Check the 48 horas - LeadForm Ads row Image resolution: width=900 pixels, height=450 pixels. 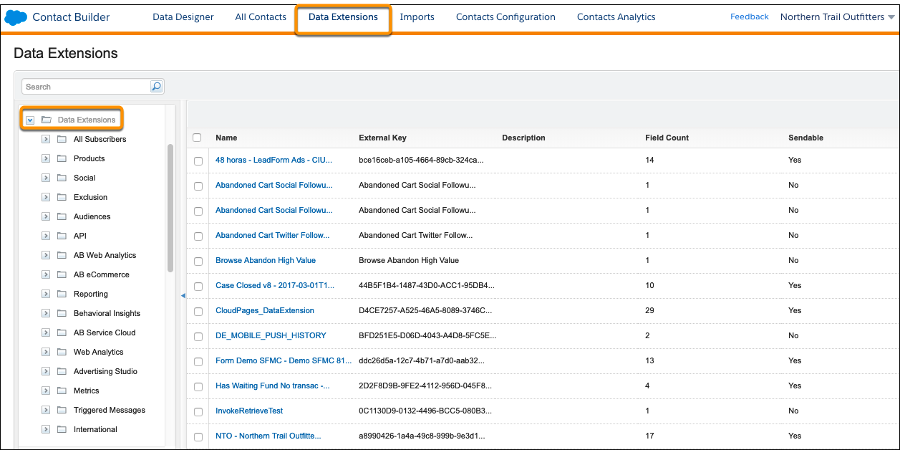pyautogui.click(x=198, y=161)
